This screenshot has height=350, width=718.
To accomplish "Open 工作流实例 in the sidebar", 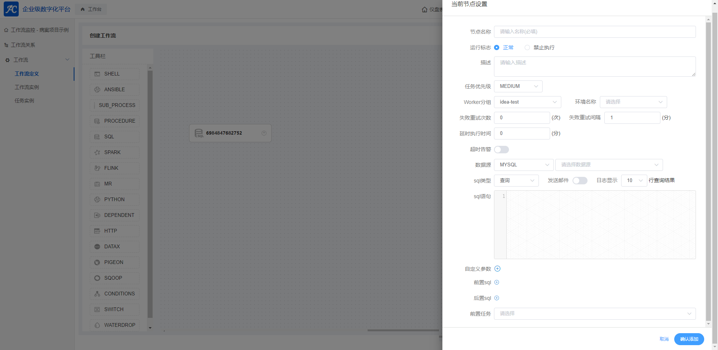I will [27, 87].
